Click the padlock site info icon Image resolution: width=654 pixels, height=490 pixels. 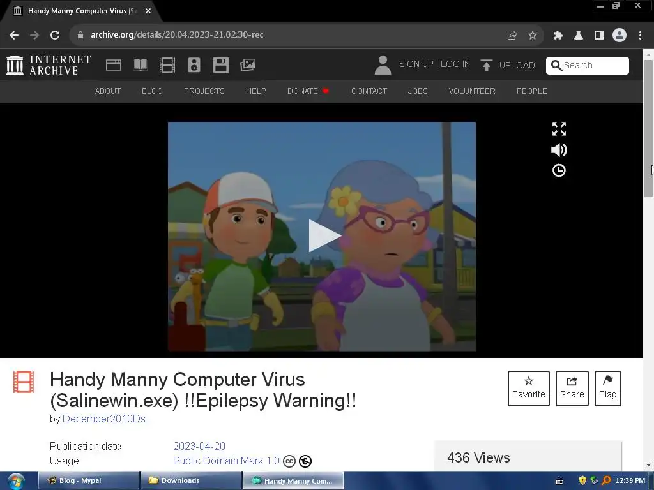[80, 35]
